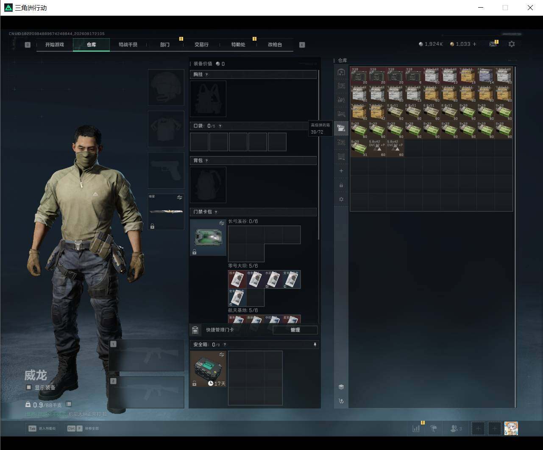Show help for 门禁卡包 section
Viewport: 543px width, 450px height.
(216, 212)
